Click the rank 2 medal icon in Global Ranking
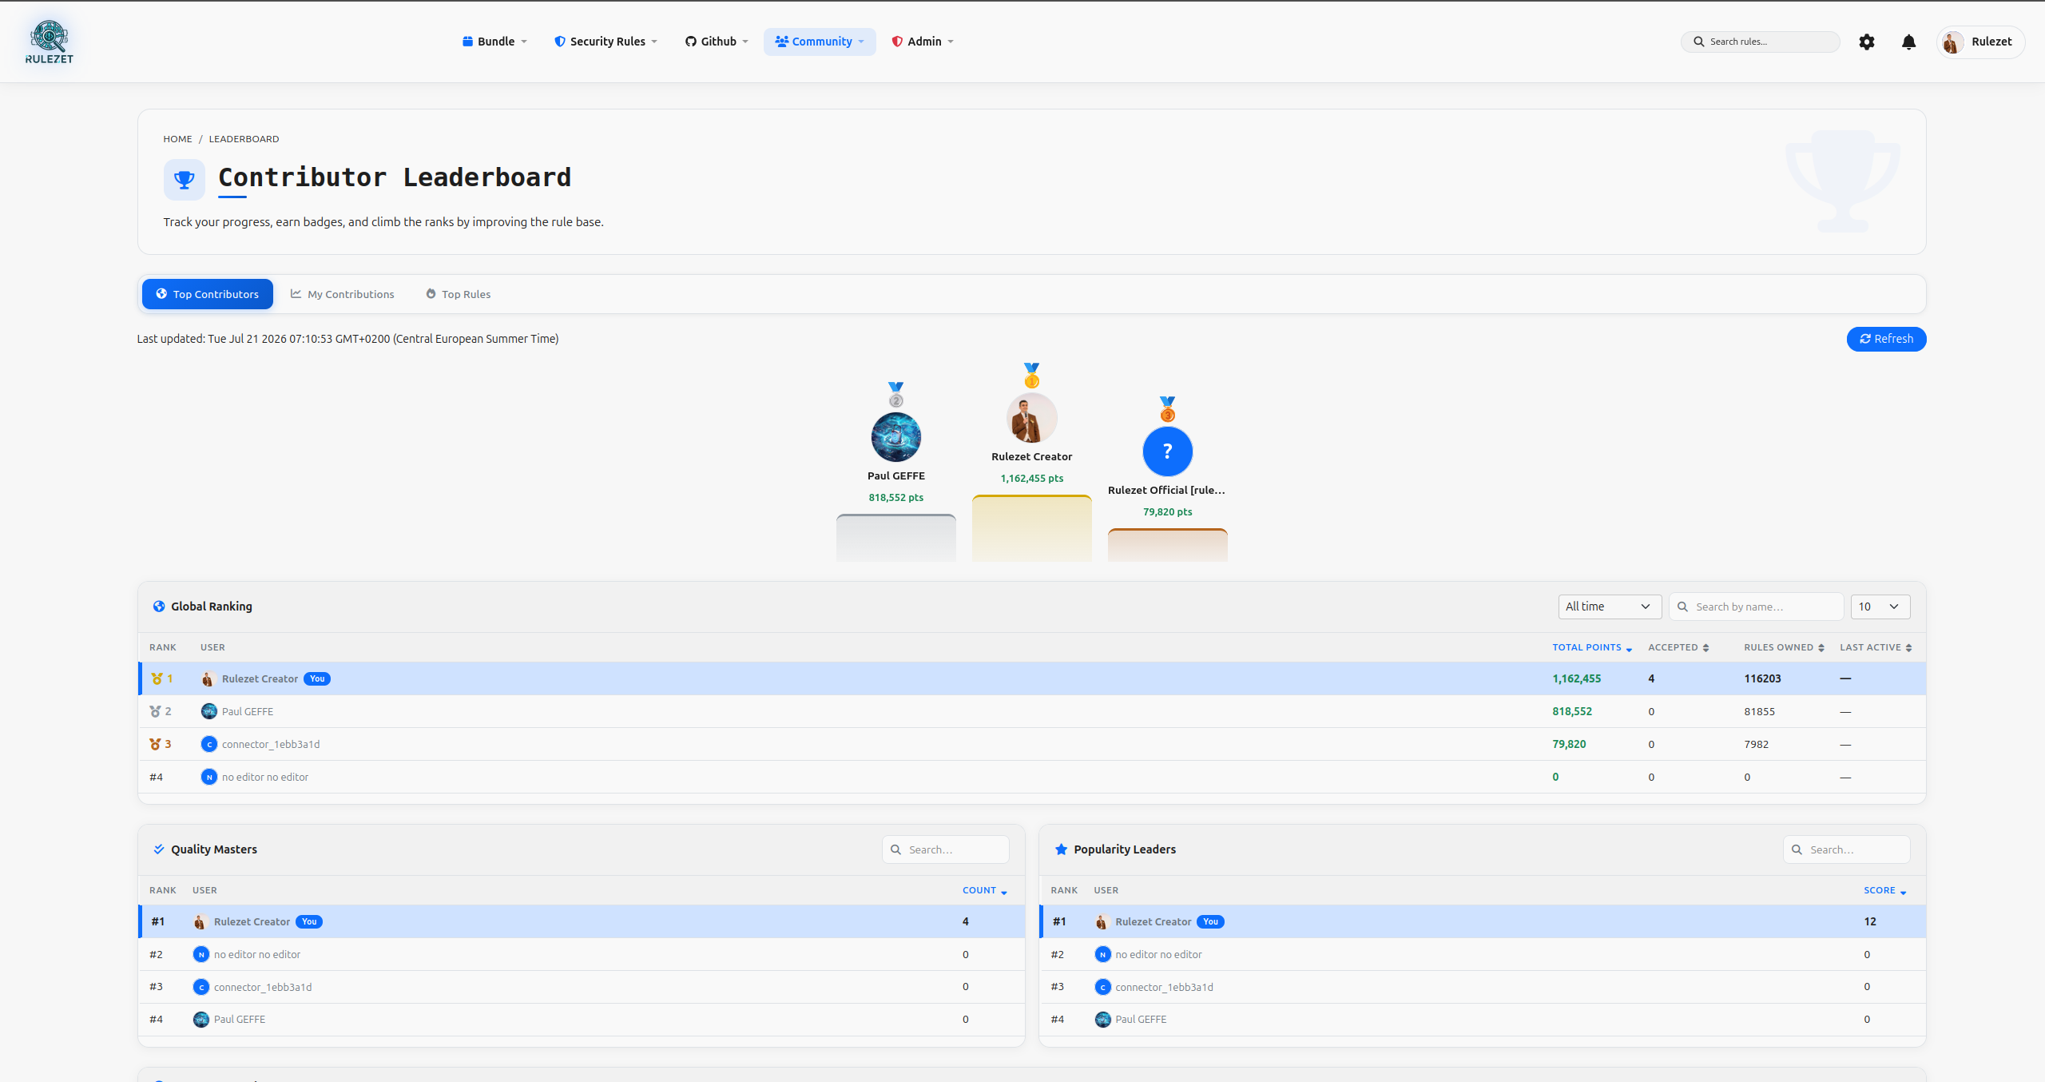Screen dimensions: 2045x1082 click(x=155, y=711)
